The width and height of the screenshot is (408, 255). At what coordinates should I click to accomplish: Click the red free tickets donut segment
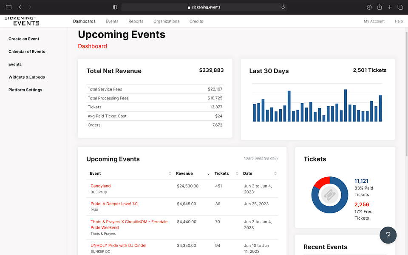pyautogui.click(x=322, y=181)
